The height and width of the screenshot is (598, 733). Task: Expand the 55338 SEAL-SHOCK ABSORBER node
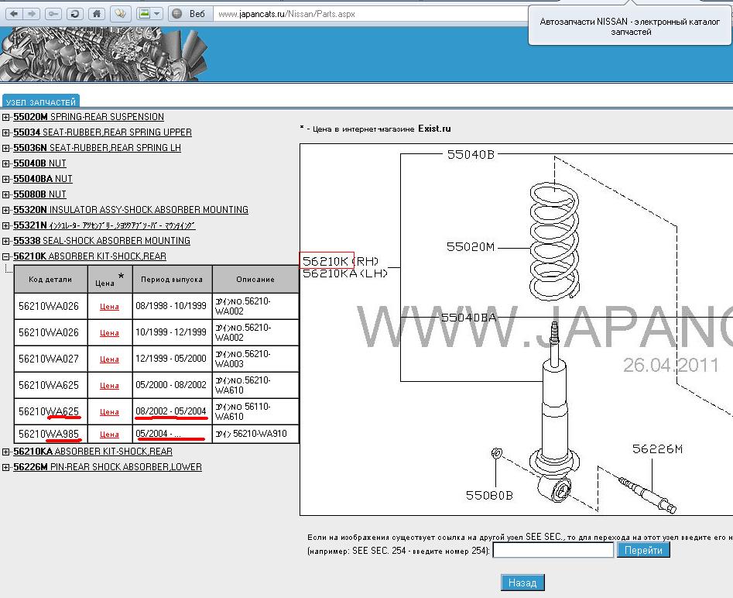pos(5,241)
